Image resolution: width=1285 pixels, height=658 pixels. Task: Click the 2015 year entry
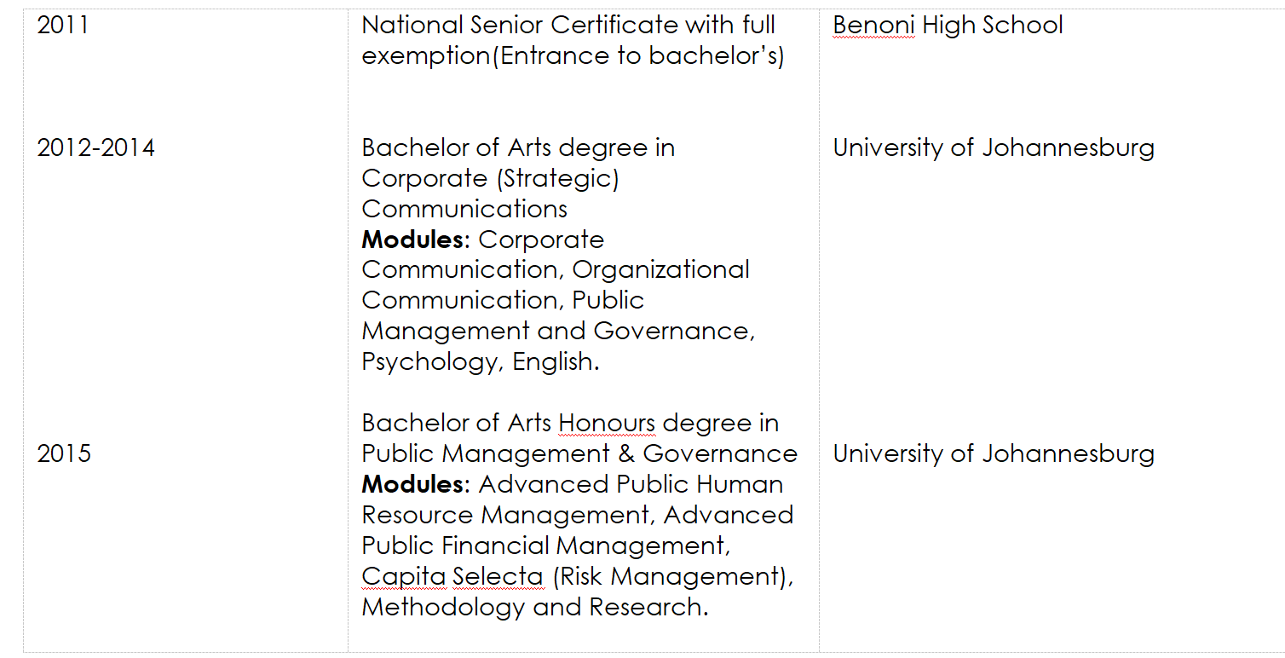click(x=63, y=453)
